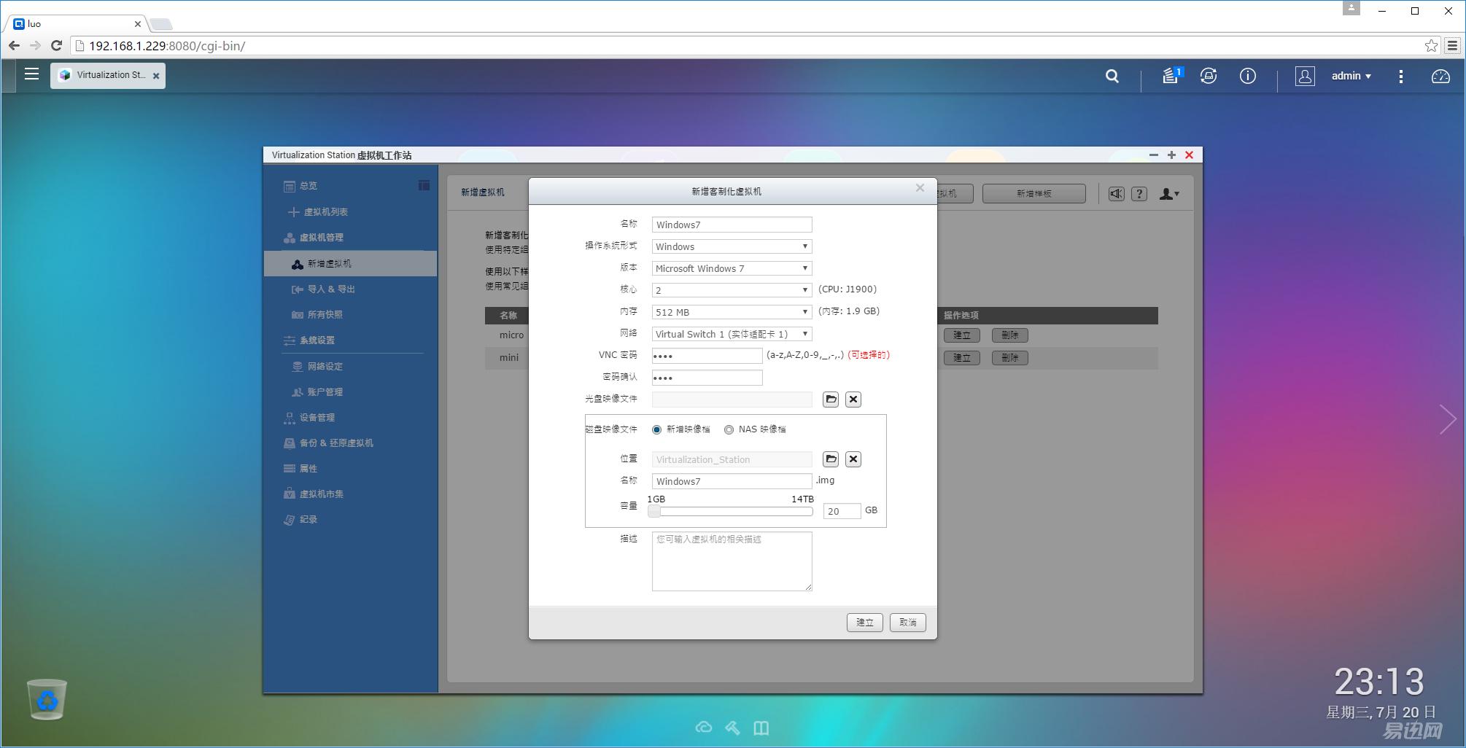
Task: Click the 建立 button in dialog
Action: click(864, 623)
